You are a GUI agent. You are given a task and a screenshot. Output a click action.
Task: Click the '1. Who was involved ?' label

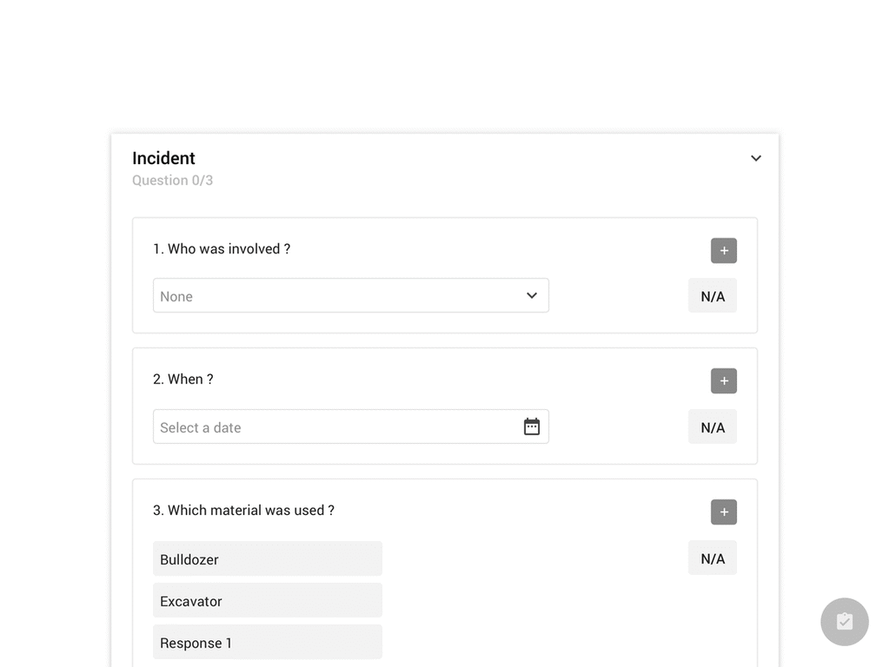pyautogui.click(x=222, y=249)
